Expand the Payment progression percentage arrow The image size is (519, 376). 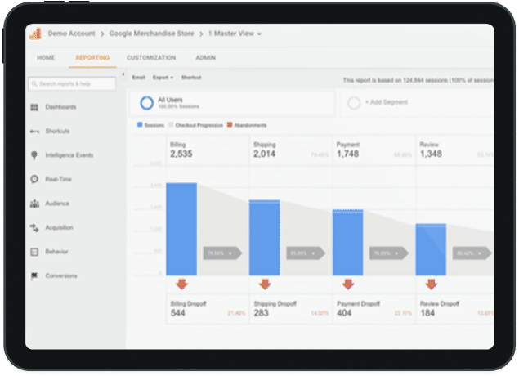coord(389,253)
